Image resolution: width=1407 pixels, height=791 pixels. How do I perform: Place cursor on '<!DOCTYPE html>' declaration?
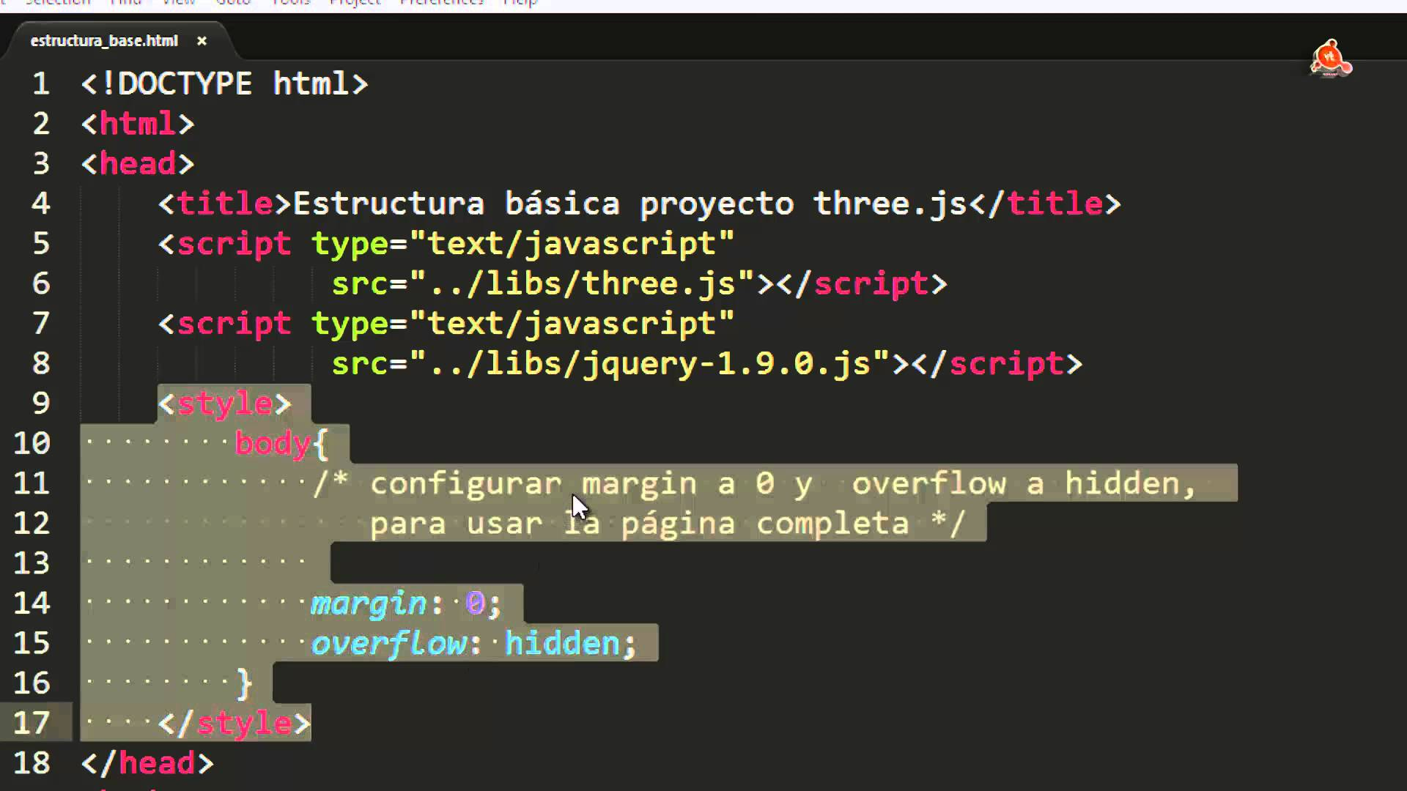pyautogui.click(x=224, y=83)
